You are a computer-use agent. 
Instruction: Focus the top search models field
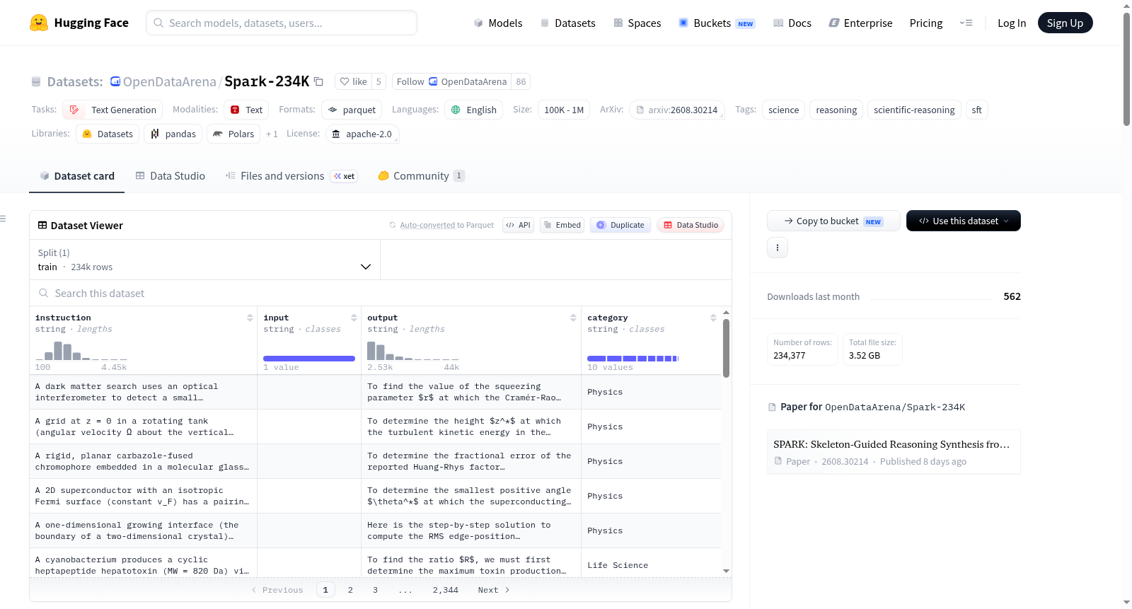click(282, 23)
